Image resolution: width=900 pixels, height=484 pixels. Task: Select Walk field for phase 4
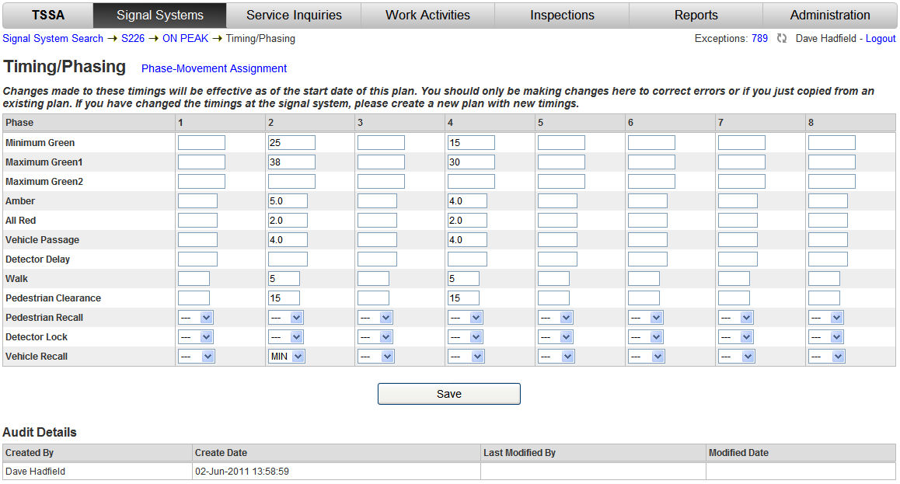click(463, 279)
